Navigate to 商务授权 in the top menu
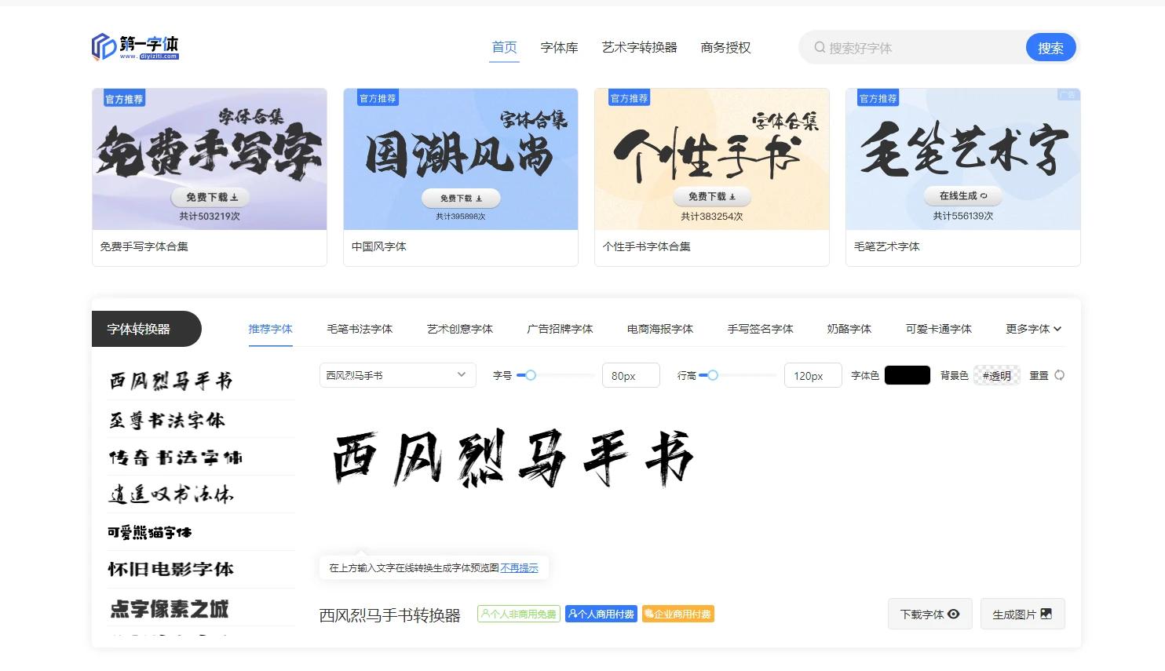Screen dimensions: 1165x671 725,47
